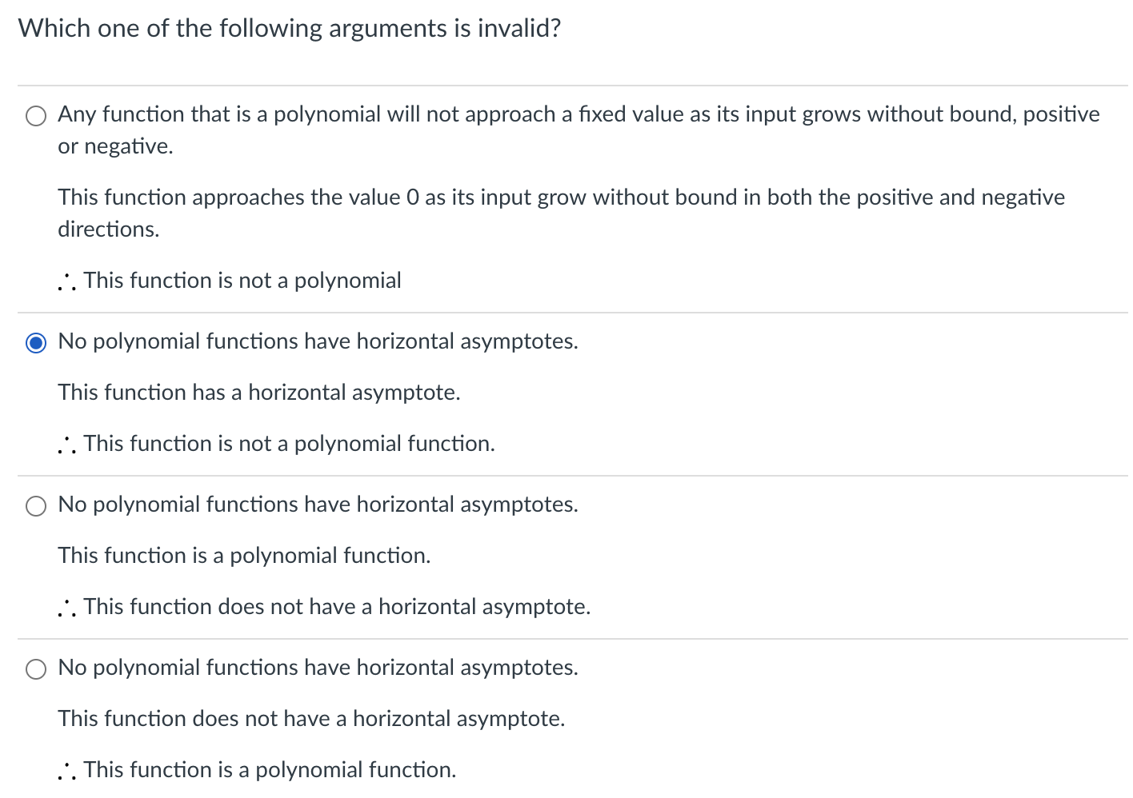The height and width of the screenshot is (798, 1133).
Task: Click the answer starting with 'Any function that is a polynomial'
Action: coord(320,114)
